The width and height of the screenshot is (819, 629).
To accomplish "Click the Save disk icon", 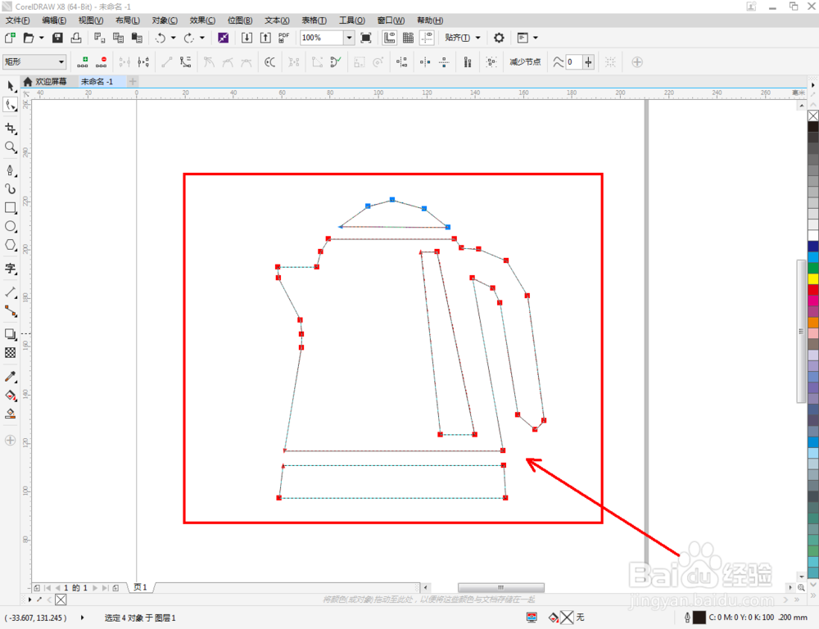I will pyautogui.click(x=57, y=38).
